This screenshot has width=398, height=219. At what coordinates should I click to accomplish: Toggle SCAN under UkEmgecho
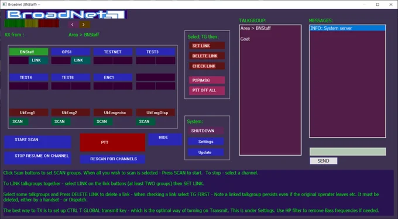click(x=103, y=121)
